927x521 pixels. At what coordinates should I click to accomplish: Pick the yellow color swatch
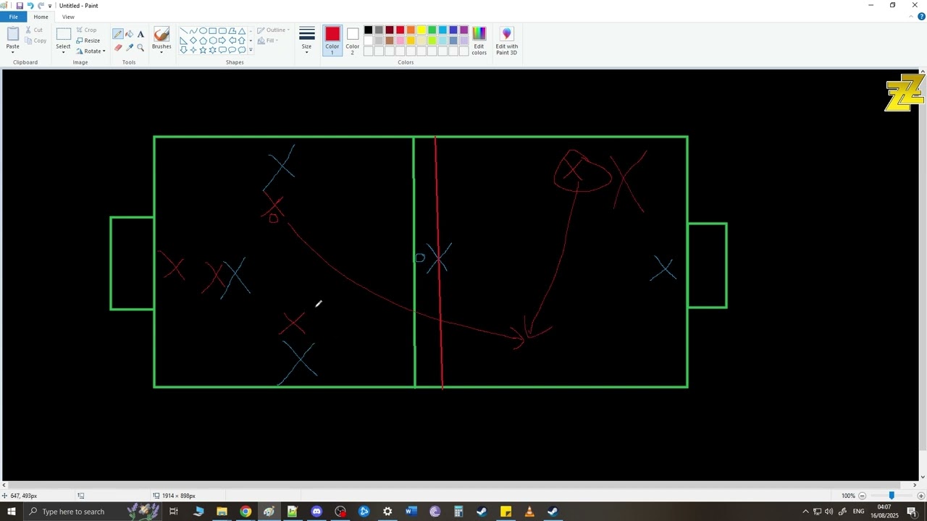[421, 30]
